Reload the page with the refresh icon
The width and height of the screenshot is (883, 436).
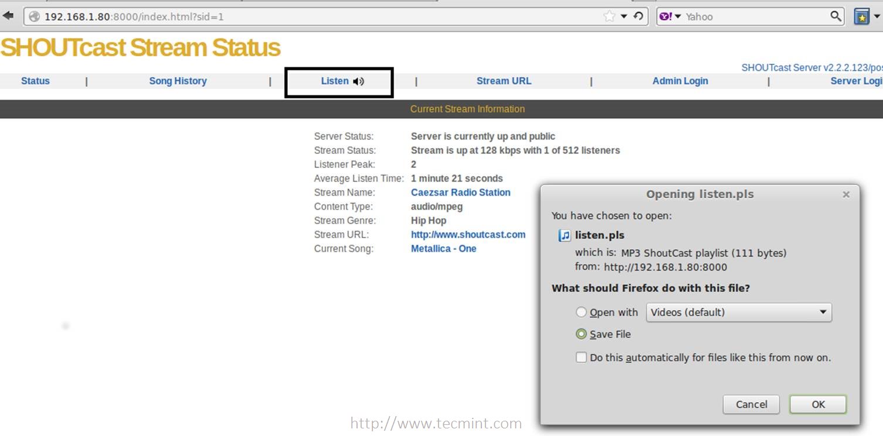[639, 16]
